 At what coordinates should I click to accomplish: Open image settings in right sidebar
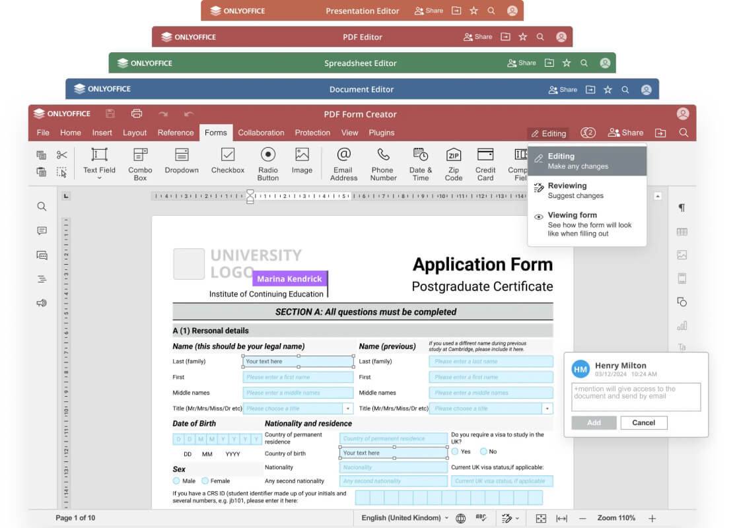pyautogui.click(x=682, y=255)
